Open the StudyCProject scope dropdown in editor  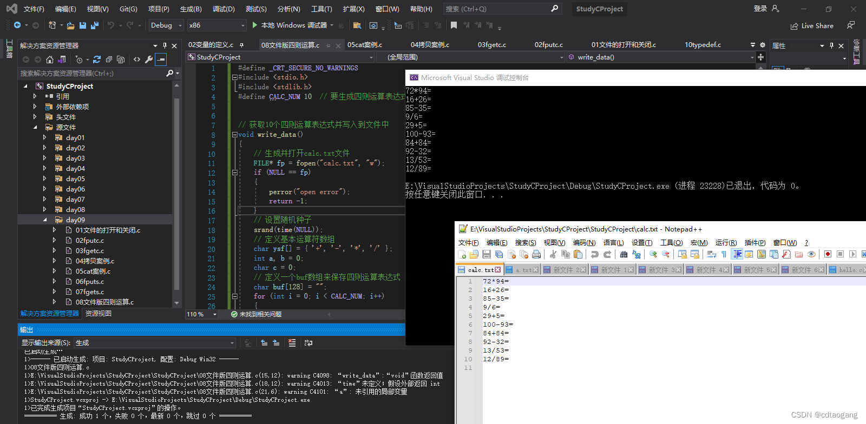(280, 57)
